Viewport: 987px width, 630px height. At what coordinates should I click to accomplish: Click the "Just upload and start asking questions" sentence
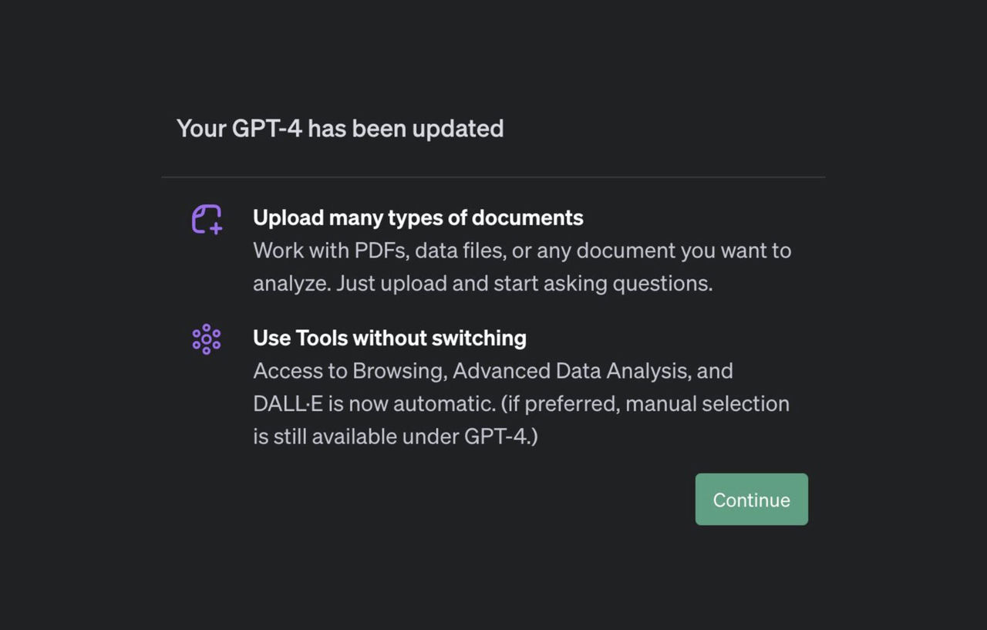point(524,284)
